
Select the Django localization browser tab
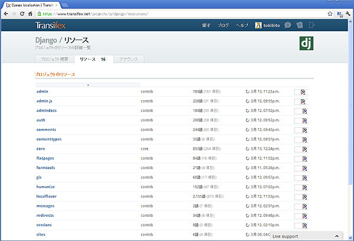tap(32, 5)
